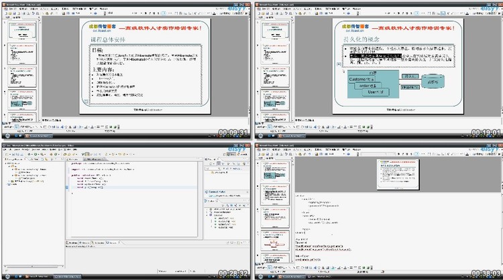The image size is (503, 280).
Task: Click Font Color 'A' in 00:09:31 drawing toolbar
Action: (x=92, y=127)
